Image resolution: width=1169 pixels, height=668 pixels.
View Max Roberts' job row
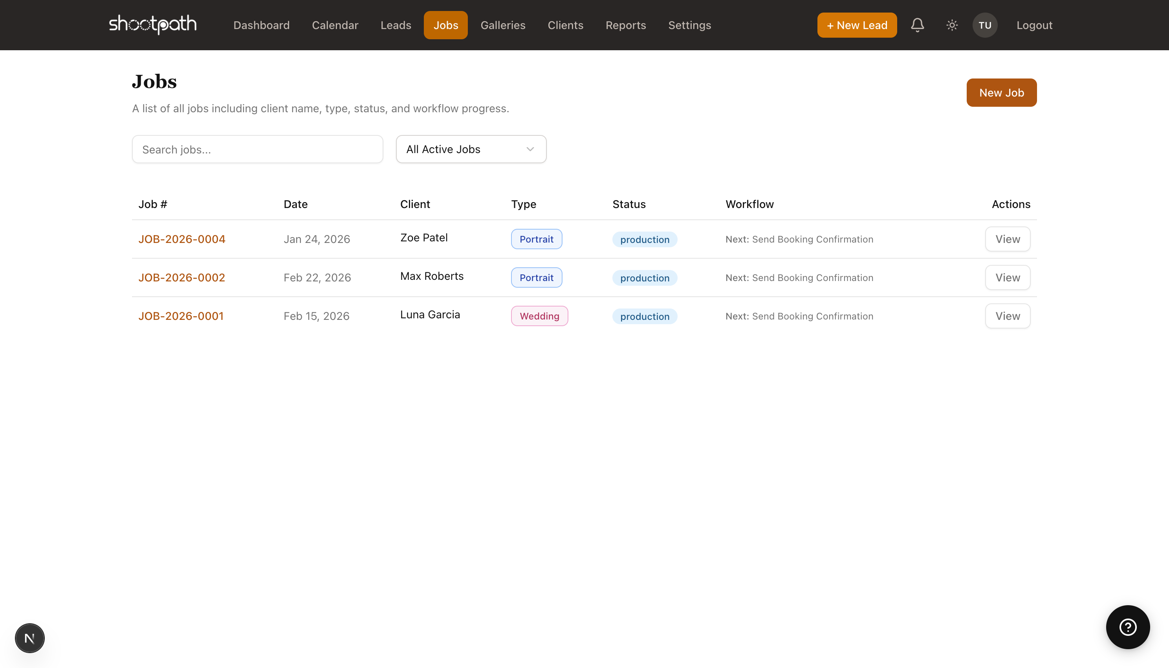1007,277
